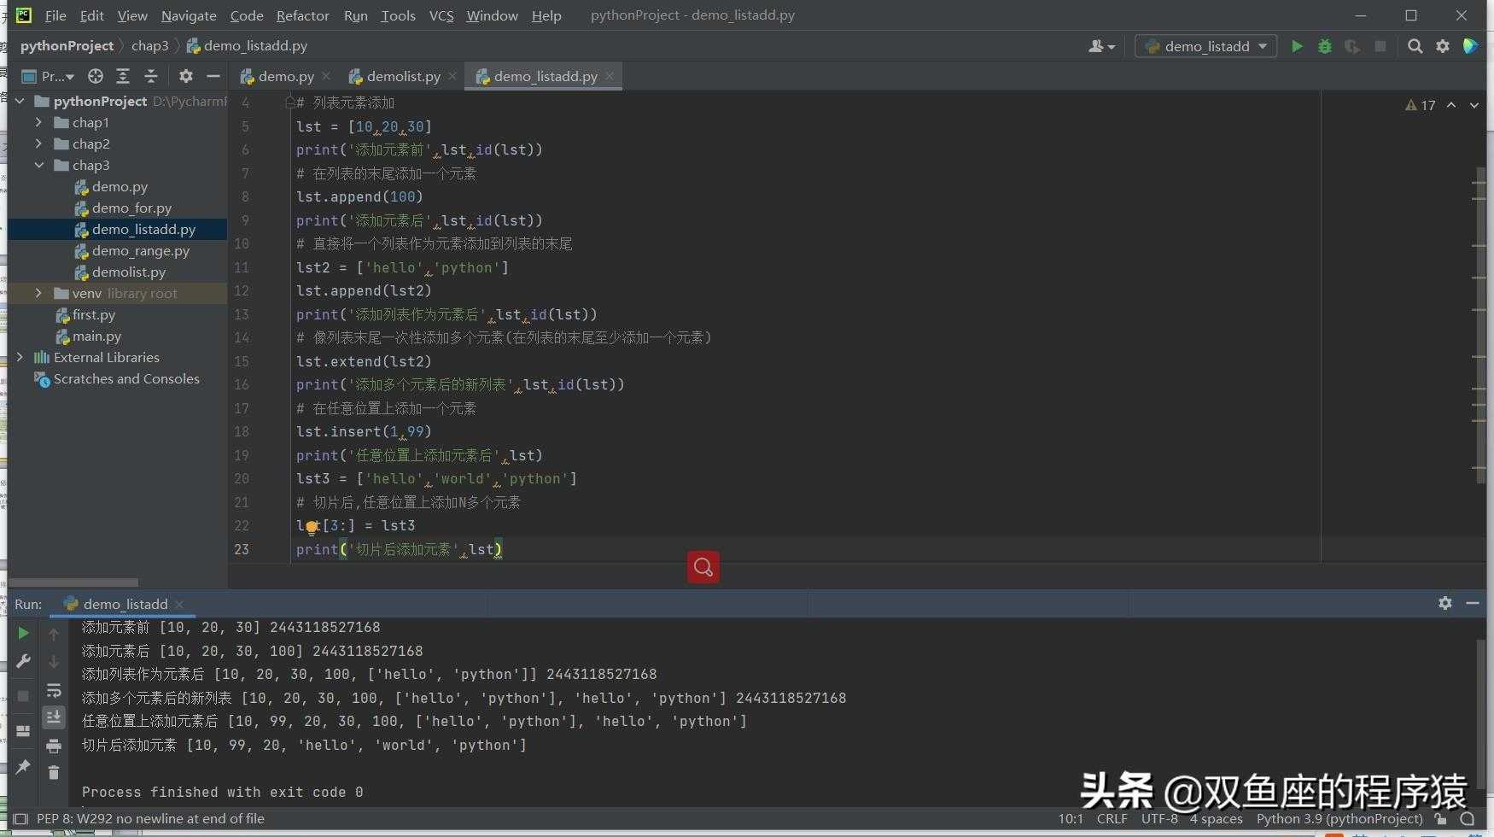
Task: Print the run output
Action: tap(54, 746)
